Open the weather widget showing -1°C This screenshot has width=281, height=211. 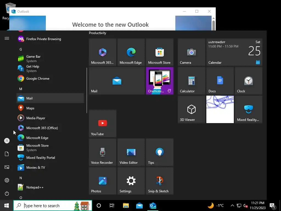216,206
